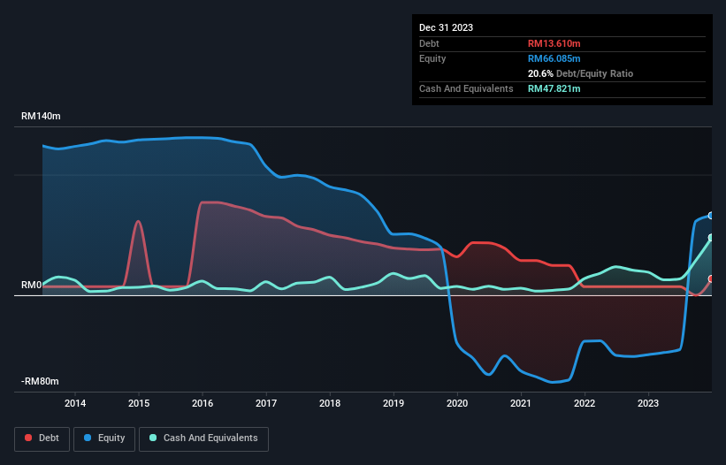Click the RM140m y-axis label
This screenshot has width=726, height=465.
point(41,116)
